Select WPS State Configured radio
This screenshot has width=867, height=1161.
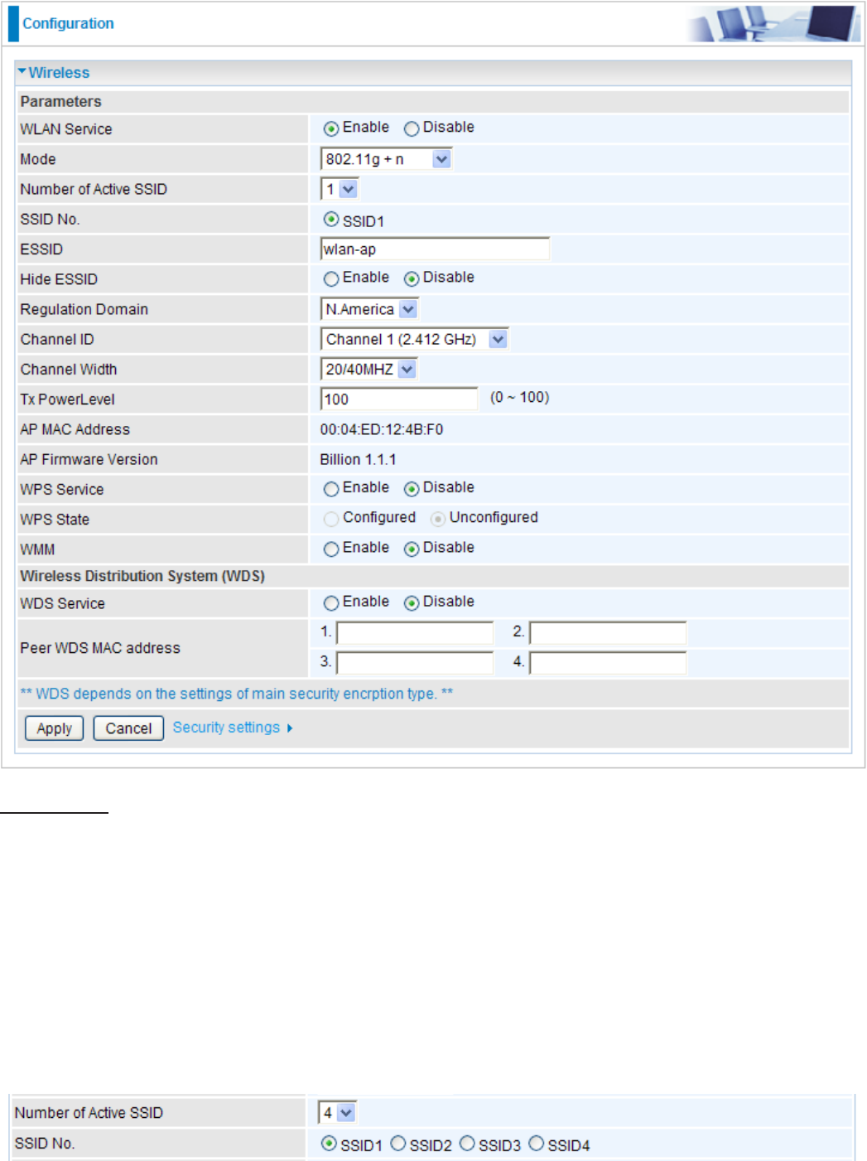331,519
